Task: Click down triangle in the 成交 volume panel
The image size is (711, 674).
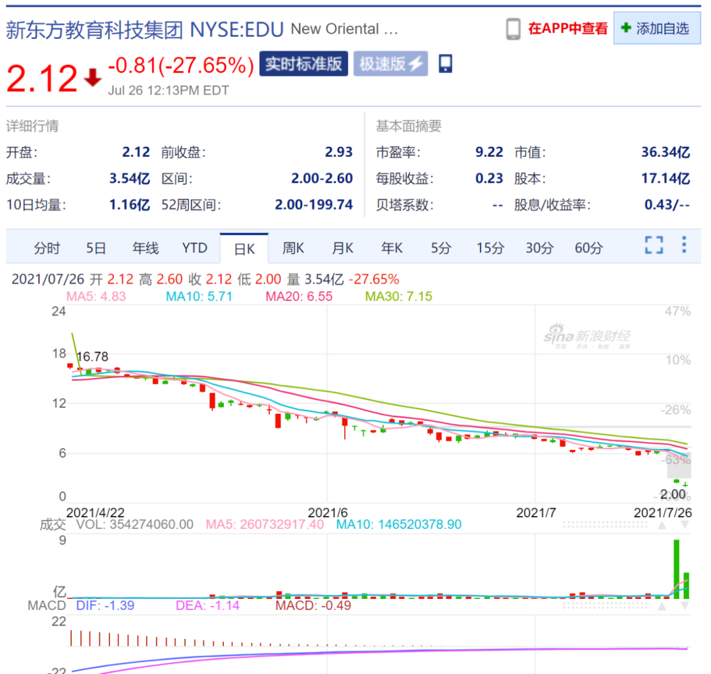Action: 685,525
